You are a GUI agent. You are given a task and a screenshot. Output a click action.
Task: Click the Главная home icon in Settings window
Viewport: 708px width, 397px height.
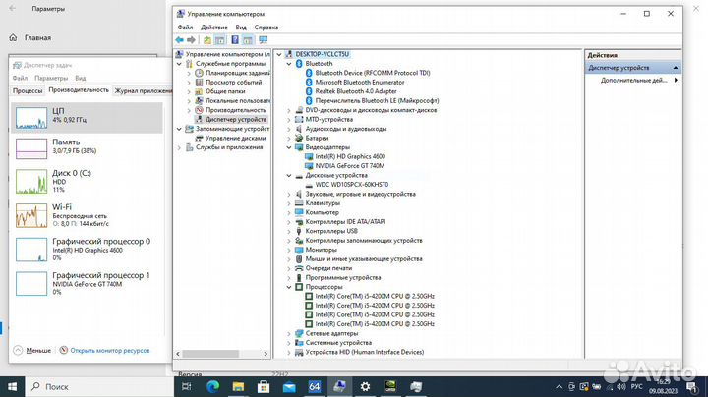[x=13, y=38]
